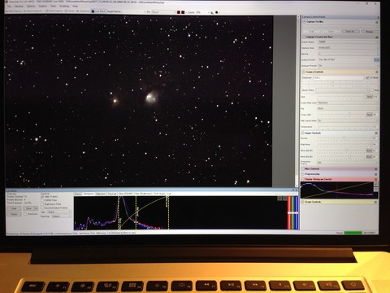The width and height of the screenshot is (390, 293).
Task: Open Display Histogram Stretch menu icon
Action: coord(376,180)
